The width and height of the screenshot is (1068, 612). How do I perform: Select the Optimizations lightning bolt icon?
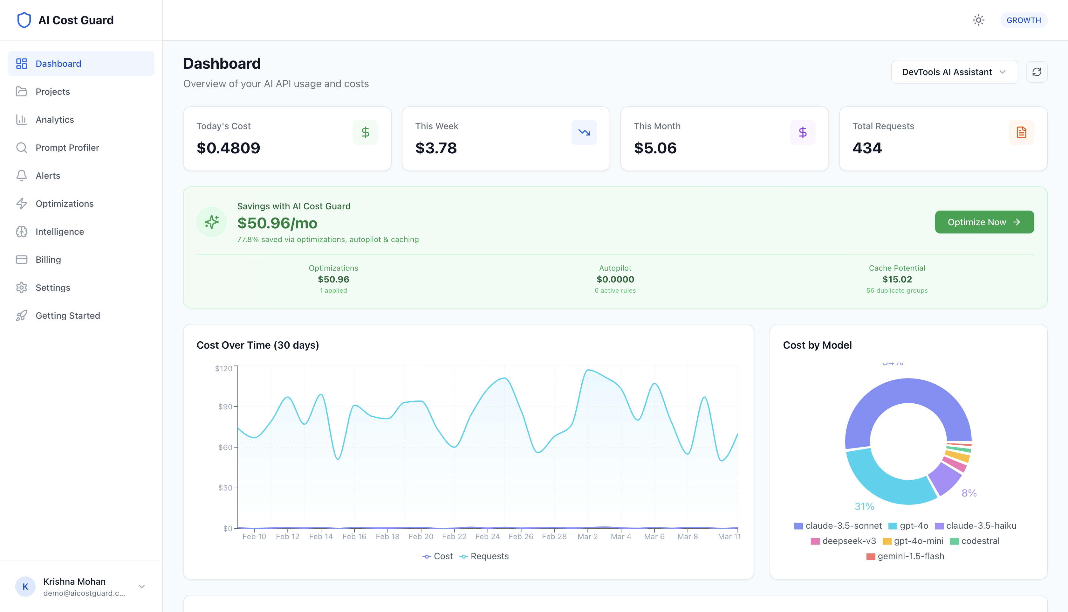[x=22, y=204]
